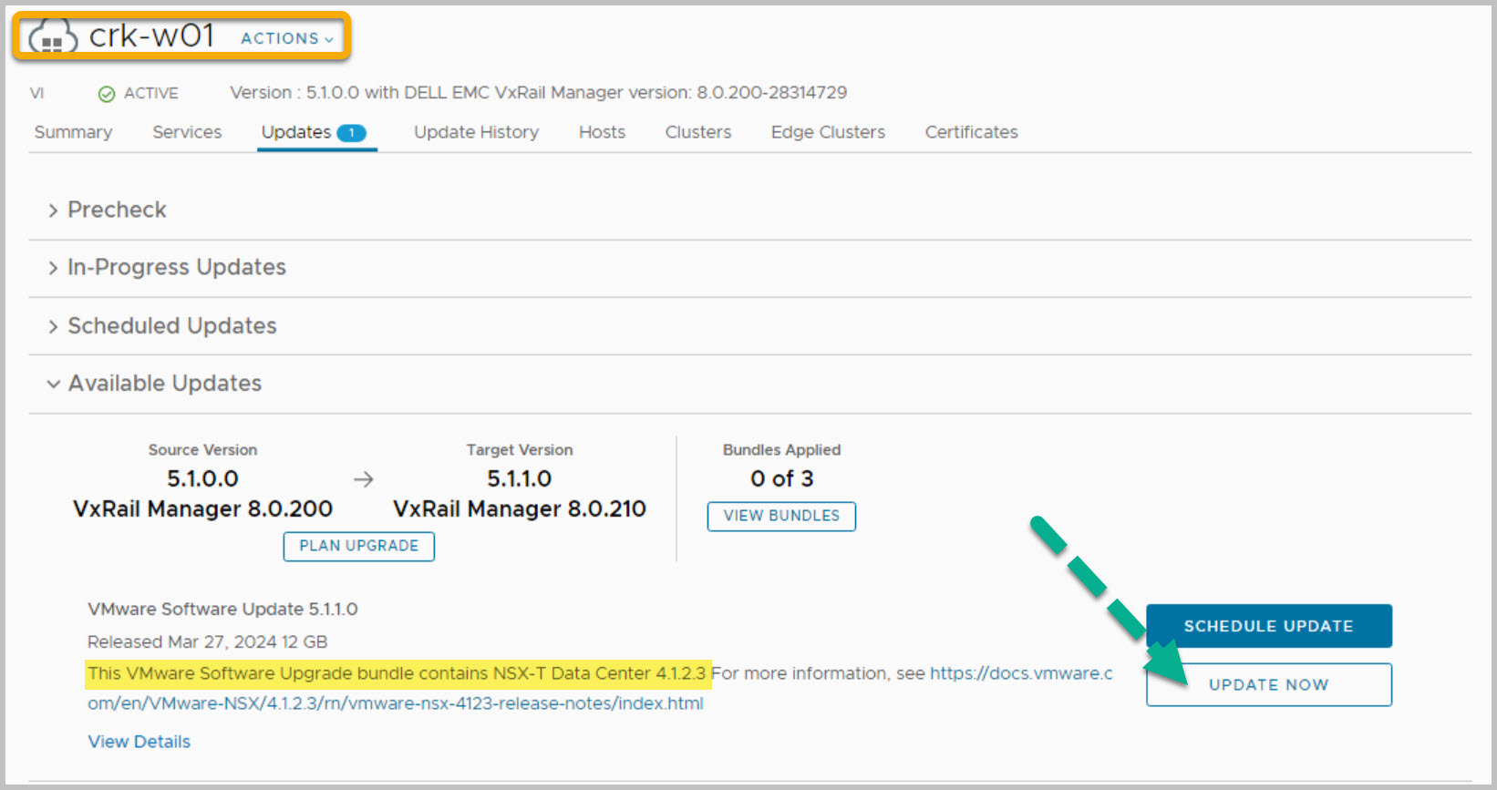The width and height of the screenshot is (1497, 790).
Task: Go to the Update History tab
Action: point(476,132)
